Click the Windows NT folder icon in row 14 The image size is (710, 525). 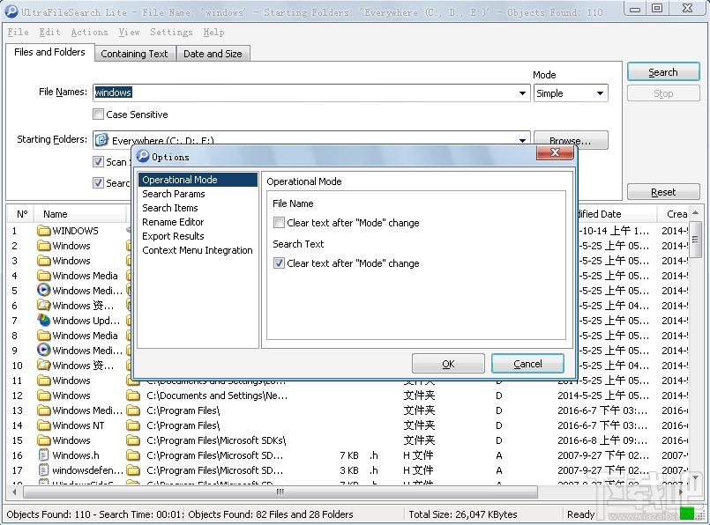point(44,425)
